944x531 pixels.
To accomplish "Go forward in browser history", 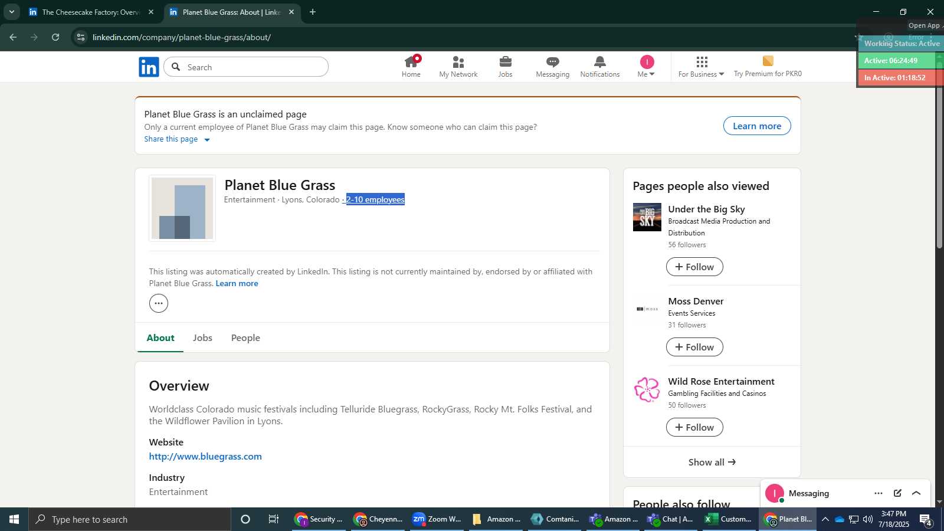I will click(34, 37).
